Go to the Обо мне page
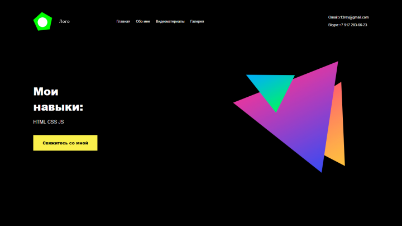Image resolution: width=402 pixels, height=226 pixels. [143, 22]
